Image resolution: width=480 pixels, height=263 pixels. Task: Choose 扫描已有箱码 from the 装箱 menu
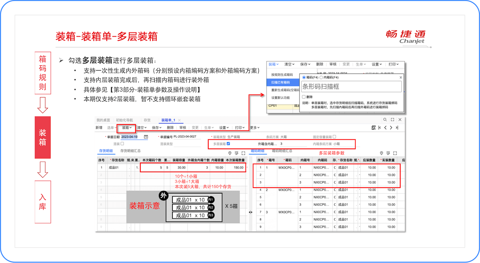point(281,82)
